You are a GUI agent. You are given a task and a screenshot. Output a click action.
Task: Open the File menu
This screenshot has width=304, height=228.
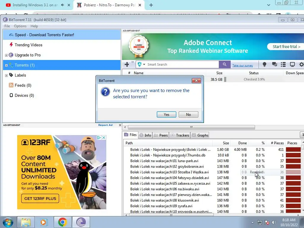pos(7,26)
